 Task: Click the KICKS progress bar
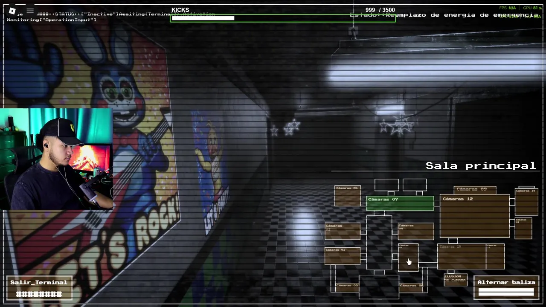pyautogui.click(x=283, y=18)
